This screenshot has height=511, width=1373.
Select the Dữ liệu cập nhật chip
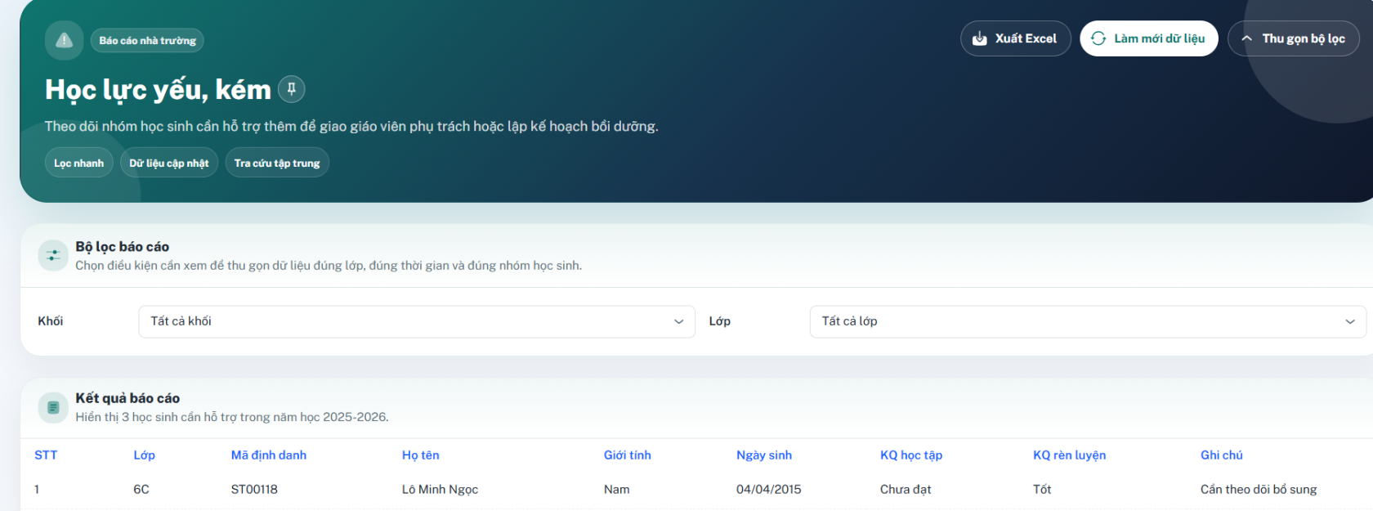(x=169, y=163)
